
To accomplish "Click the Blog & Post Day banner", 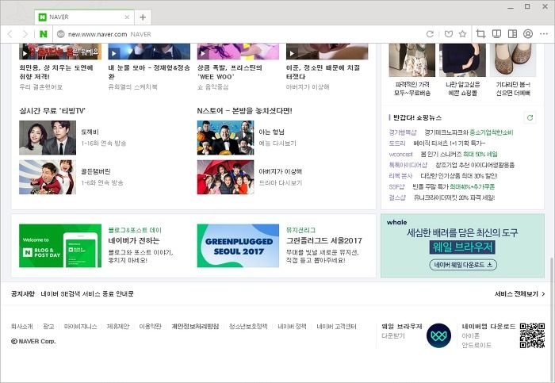I will click(x=60, y=246).
